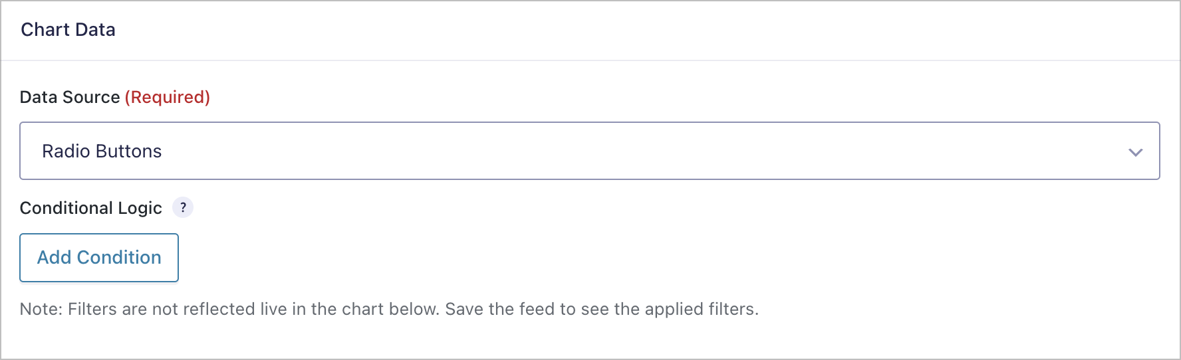Click the 'Conditional Logic' label
The height and width of the screenshot is (360, 1181).
pos(91,208)
